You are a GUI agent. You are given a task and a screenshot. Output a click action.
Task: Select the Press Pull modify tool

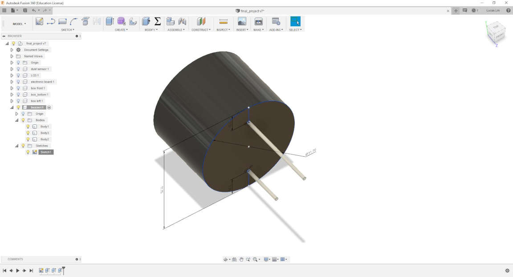(146, 22)
